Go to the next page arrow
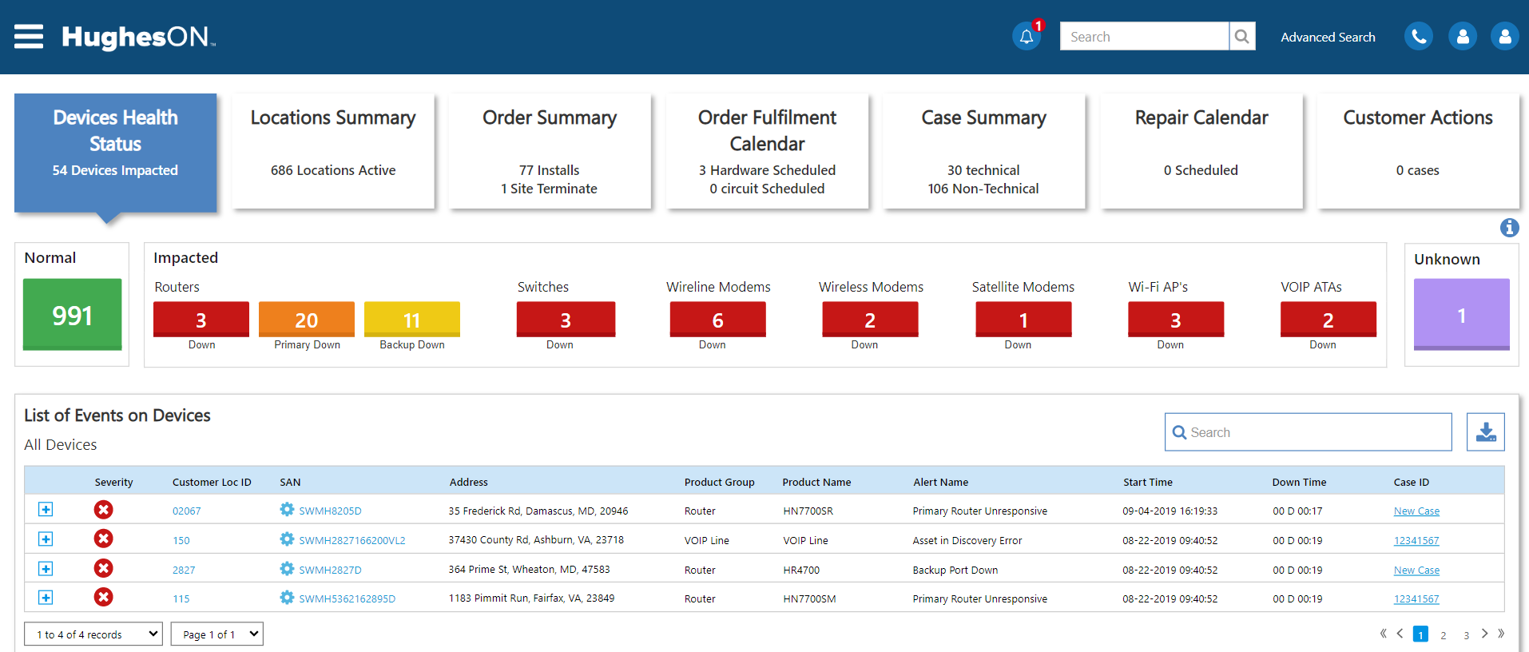Image resolution: width=1529 pixels, height=652 pixels. pyautogui.click(x=1484, y=634)
